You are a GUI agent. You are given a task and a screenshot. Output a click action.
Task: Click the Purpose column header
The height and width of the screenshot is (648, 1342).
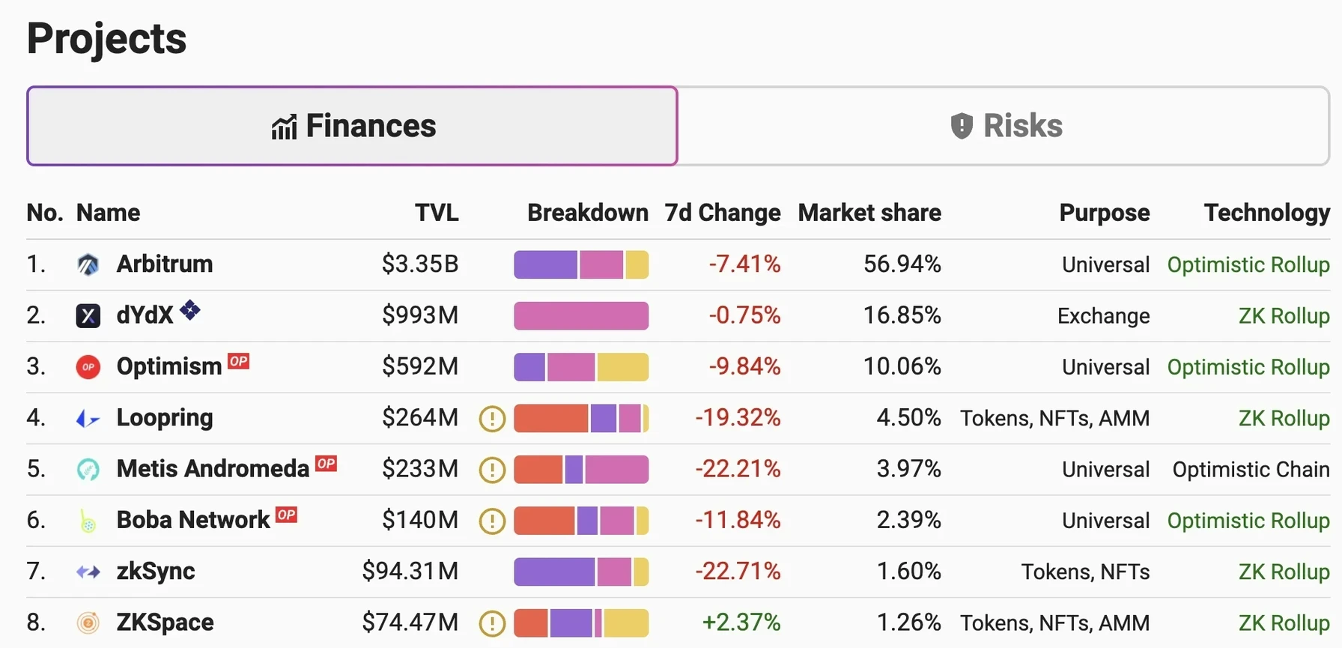1105,213
